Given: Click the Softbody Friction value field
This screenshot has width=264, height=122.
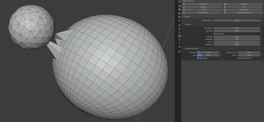Looking at the screenshot, I should coord(249,55).
